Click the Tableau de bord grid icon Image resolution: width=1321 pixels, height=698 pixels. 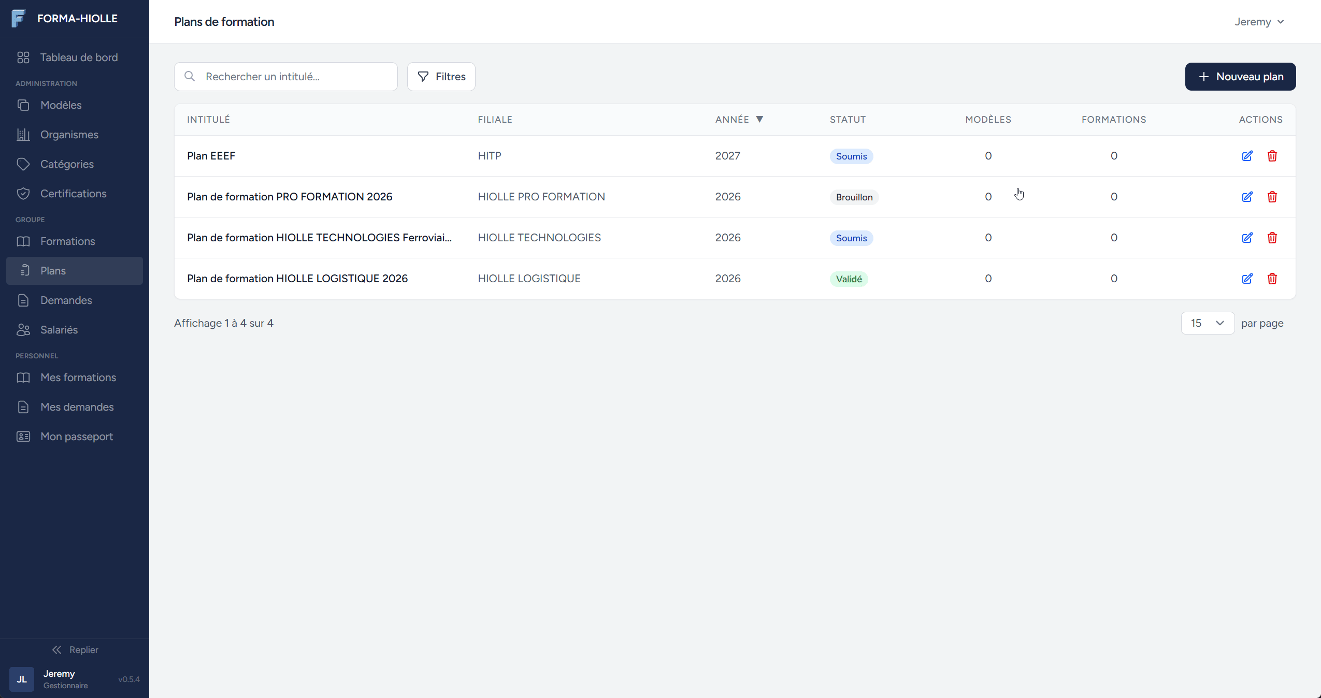click(23, 57)
